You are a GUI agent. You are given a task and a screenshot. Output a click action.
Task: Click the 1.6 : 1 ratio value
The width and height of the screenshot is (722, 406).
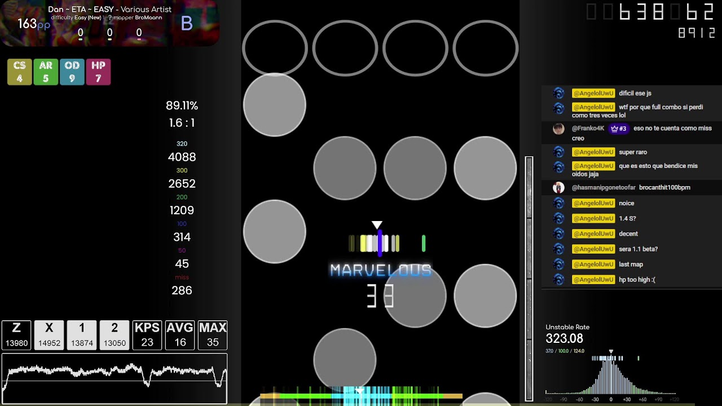[x=182, y=123]
